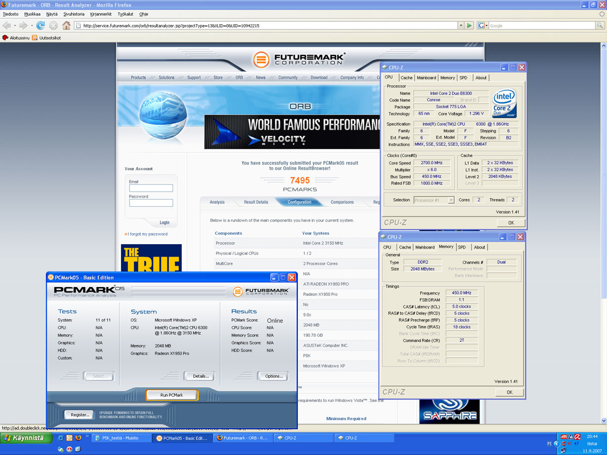Click the Firefox URL address bar
Image resolution: width=607 pixels, height=455 pixels.
266,25
